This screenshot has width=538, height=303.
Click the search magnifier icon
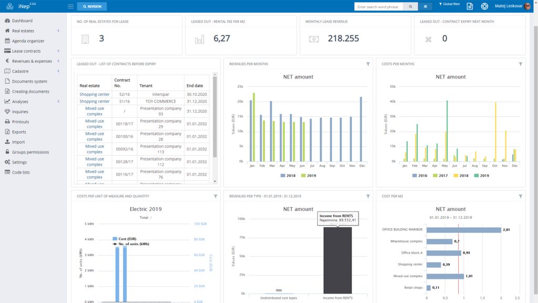pos(410,6)
